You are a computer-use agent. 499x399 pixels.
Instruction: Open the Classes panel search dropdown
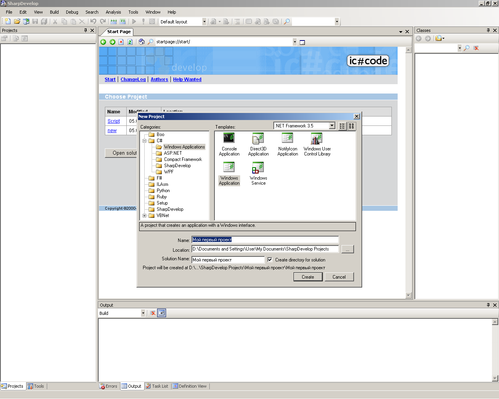[x=460, y=48]
